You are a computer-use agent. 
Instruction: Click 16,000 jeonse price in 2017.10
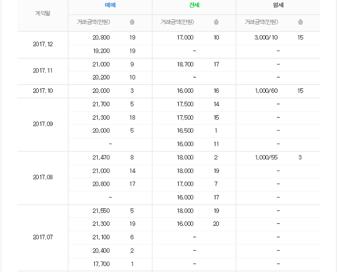(185, 91)
